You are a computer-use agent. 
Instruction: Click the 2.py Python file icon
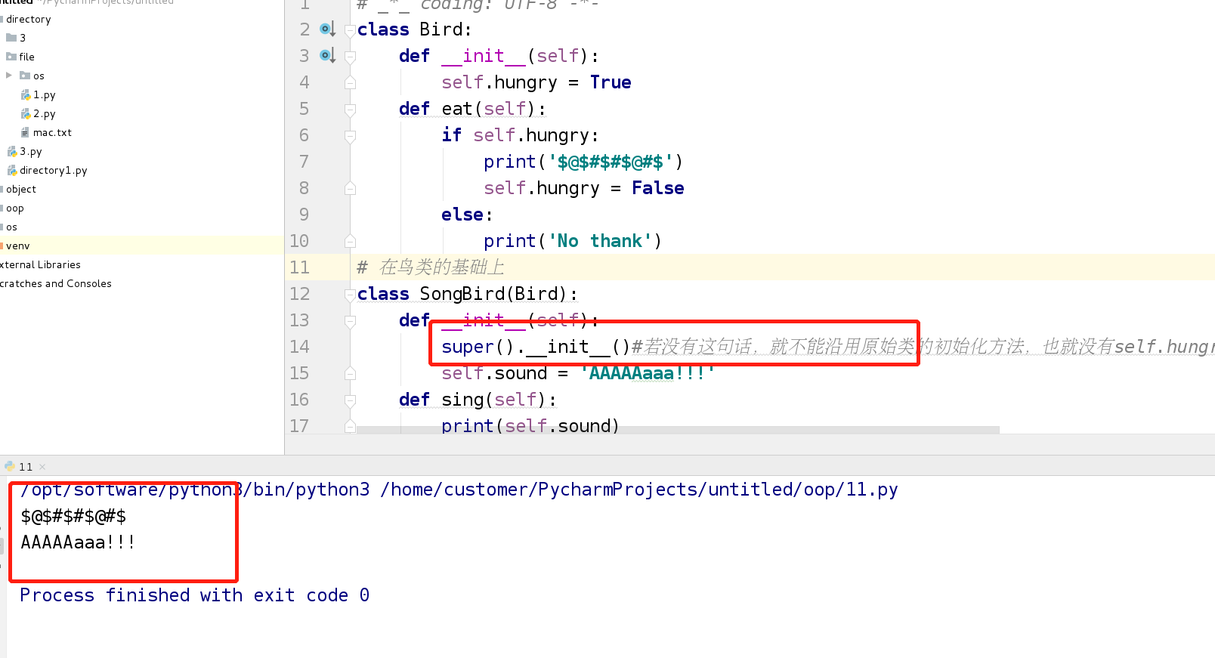coord(26,114)
